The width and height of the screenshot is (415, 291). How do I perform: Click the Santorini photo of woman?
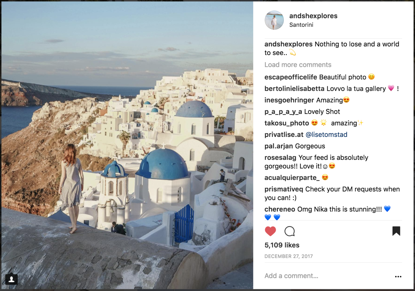127,145
